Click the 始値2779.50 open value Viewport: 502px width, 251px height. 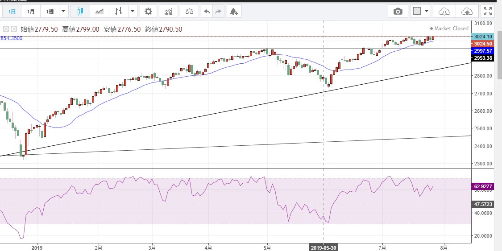(39, 29)
